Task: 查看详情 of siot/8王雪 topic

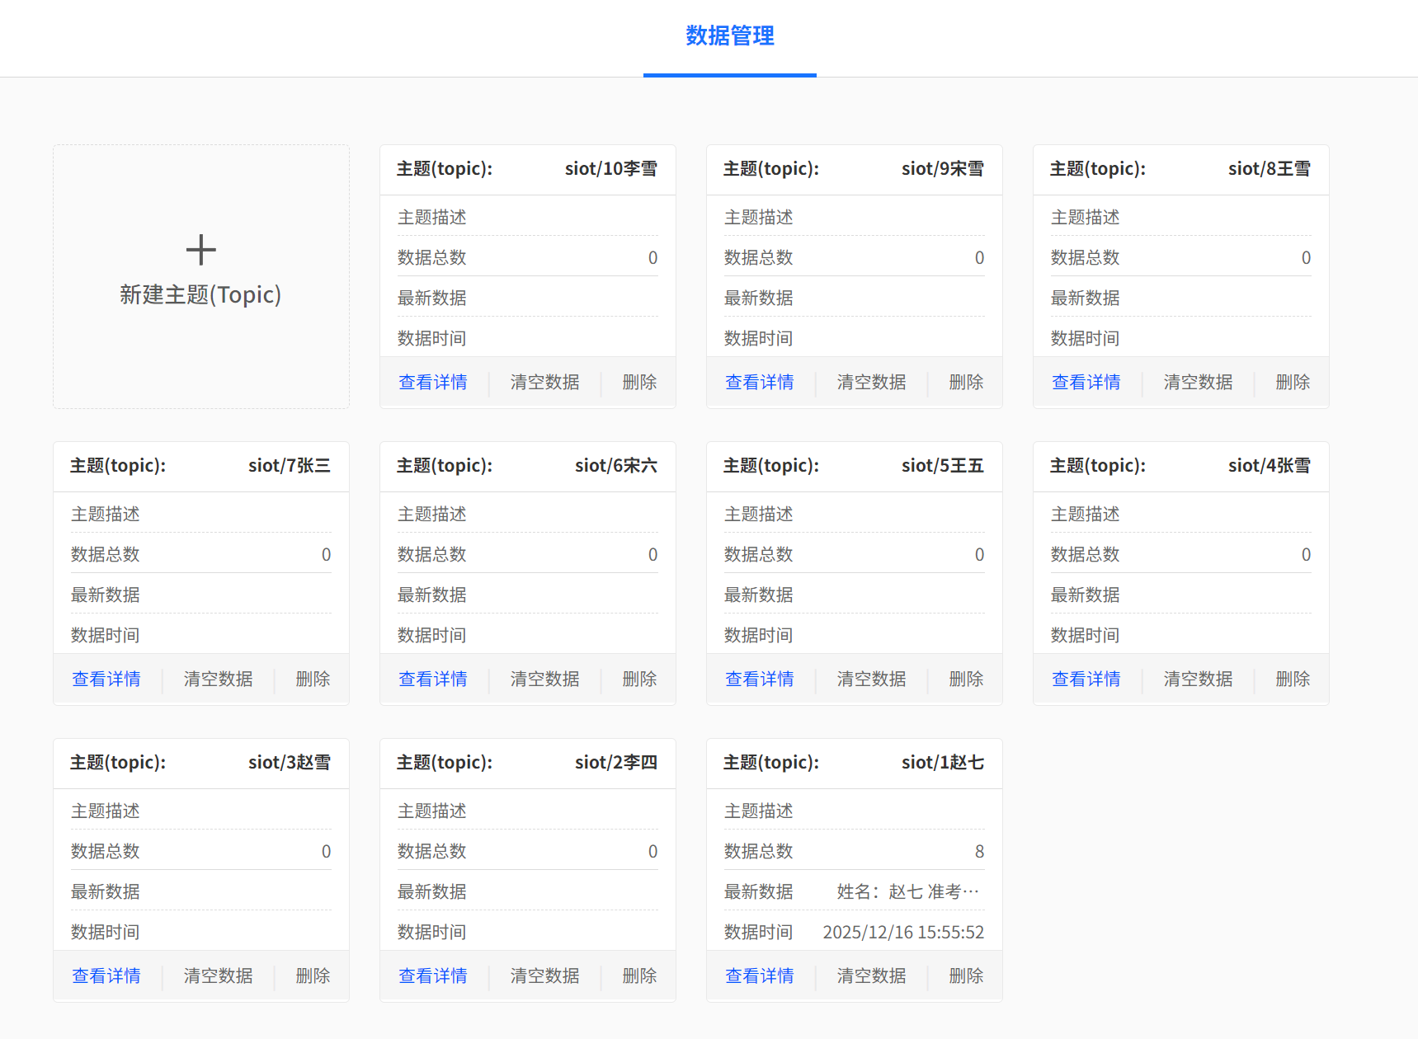Action: point(1086,382)
